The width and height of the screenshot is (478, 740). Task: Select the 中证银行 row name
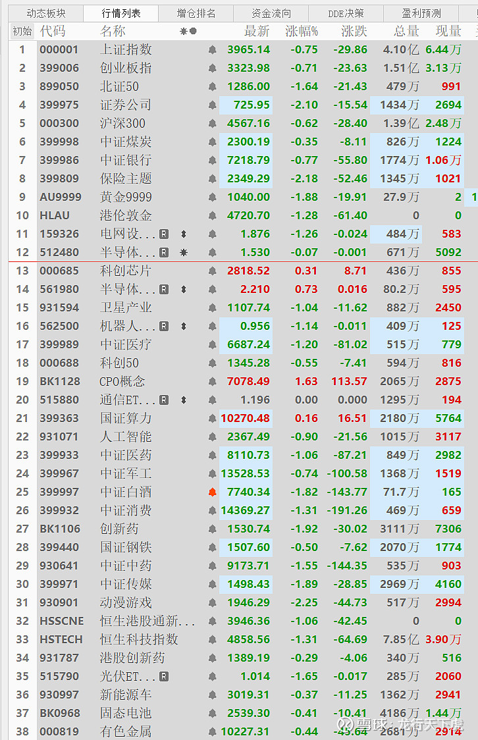coord(126,160)
